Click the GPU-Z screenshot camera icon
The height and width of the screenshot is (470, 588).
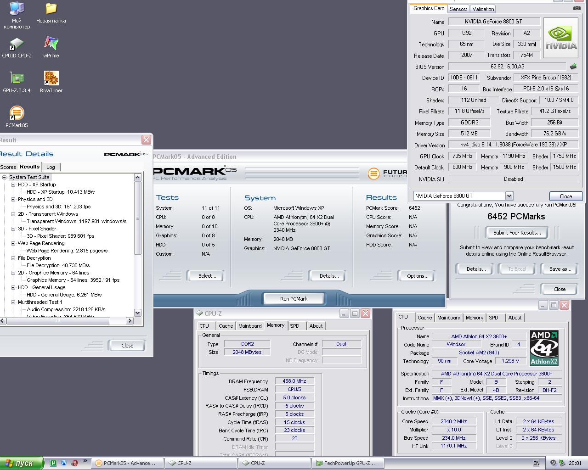click(x=577, y=8)
